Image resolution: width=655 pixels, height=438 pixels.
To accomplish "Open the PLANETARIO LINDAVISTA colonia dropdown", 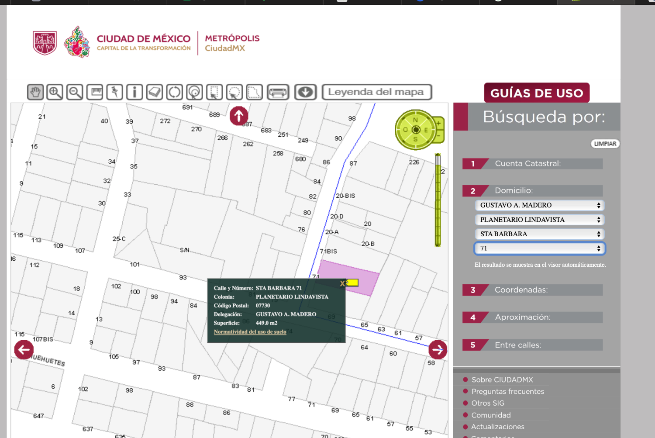I will (539, 220).
